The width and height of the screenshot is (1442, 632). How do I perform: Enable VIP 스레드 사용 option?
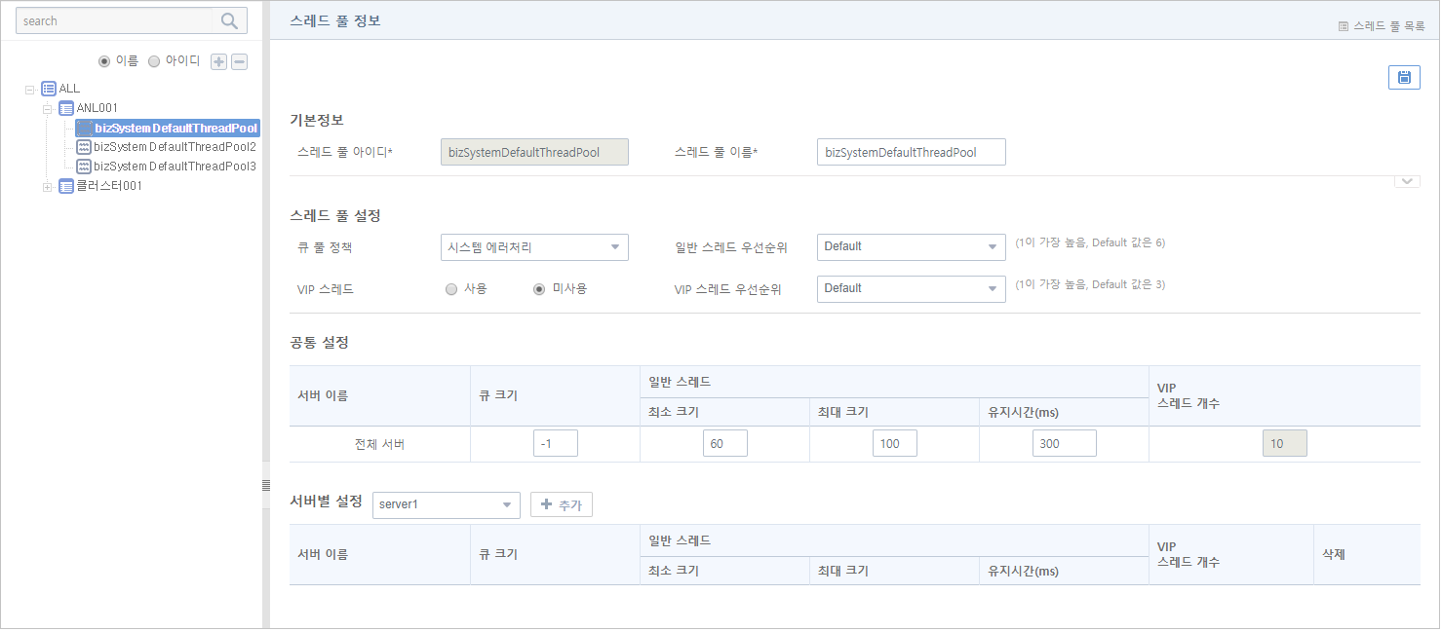pos(451,289)
